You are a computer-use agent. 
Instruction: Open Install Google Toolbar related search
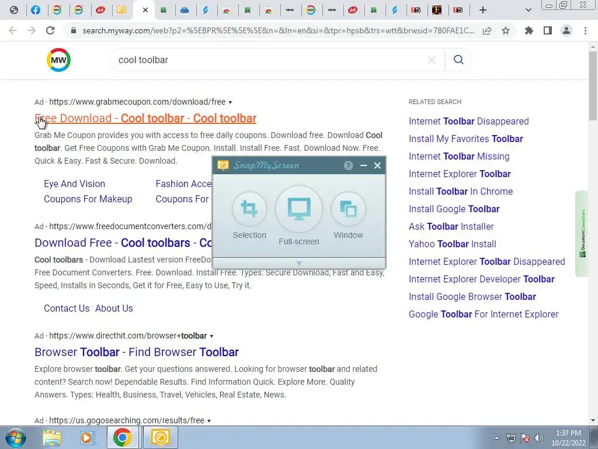[454, 209]
